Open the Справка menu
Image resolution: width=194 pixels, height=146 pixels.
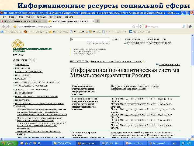point(69,17)
